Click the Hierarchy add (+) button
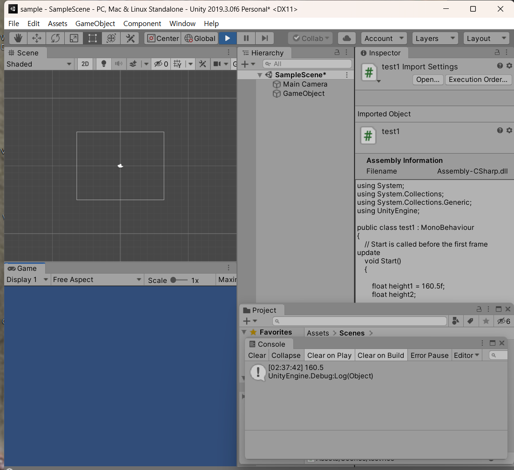Screen dimensions: 514x470 (x=245, y=64)
